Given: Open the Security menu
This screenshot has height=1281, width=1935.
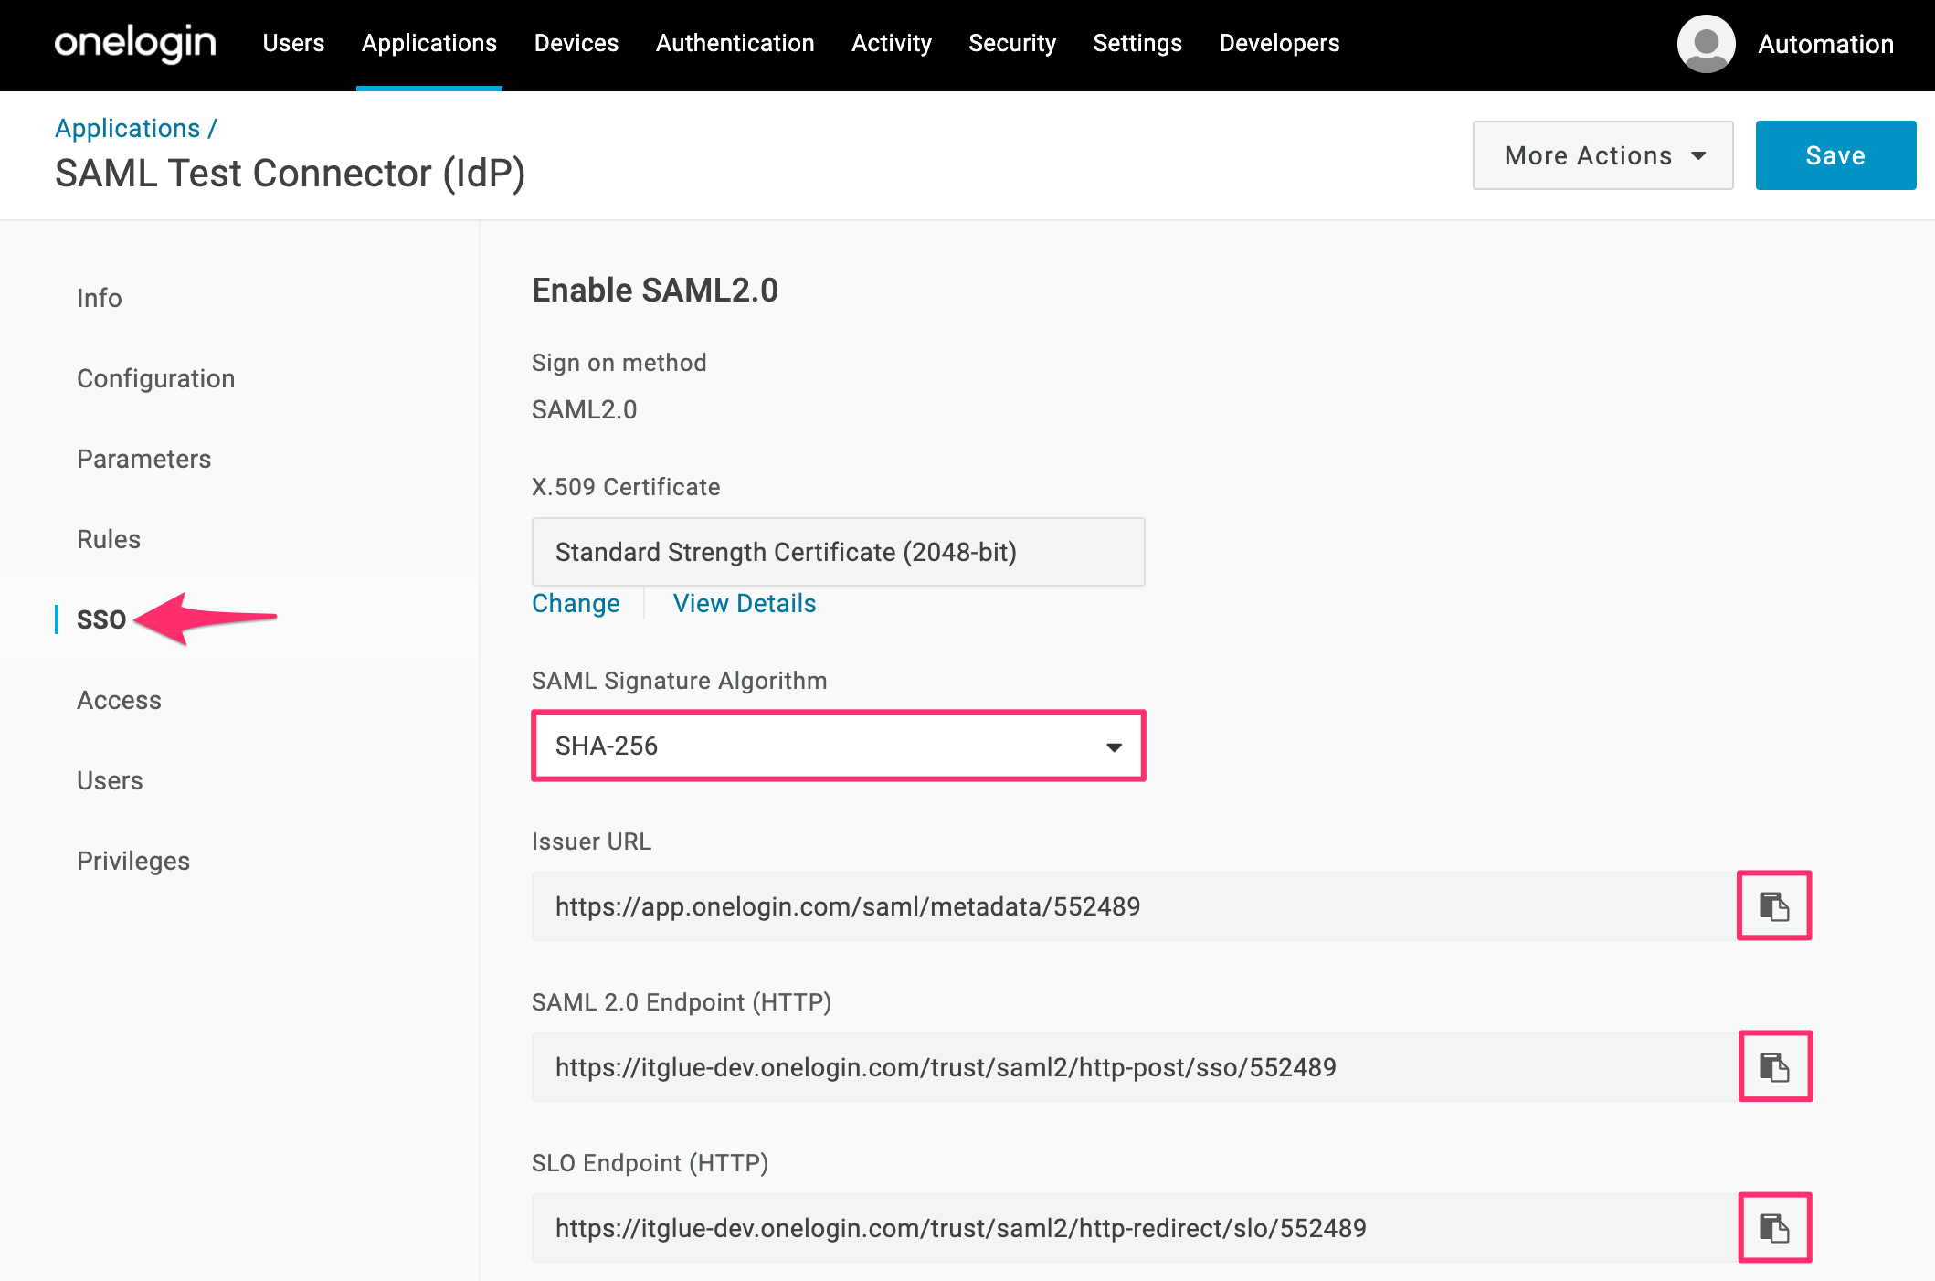Looking at the screenshot, I should tap(1011, 43).
